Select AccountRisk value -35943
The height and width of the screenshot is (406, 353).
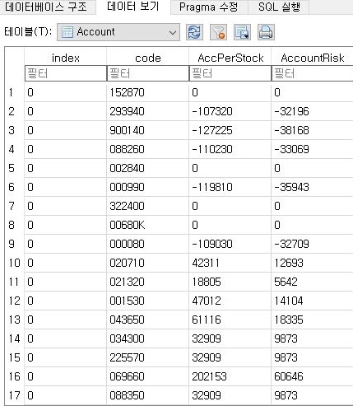(x=312, y=187)
